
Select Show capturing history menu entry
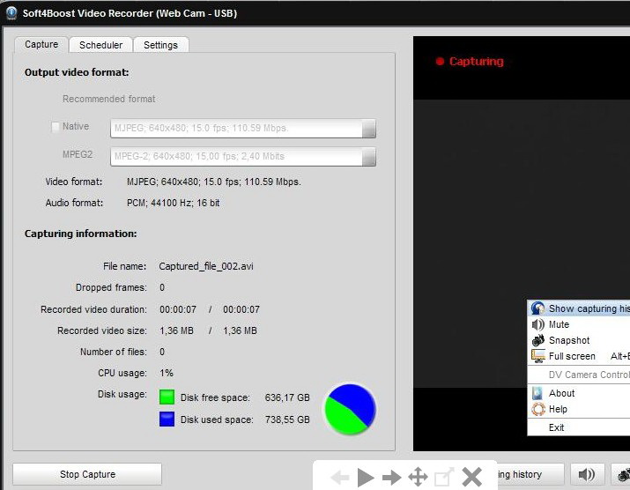coord(579,308)
